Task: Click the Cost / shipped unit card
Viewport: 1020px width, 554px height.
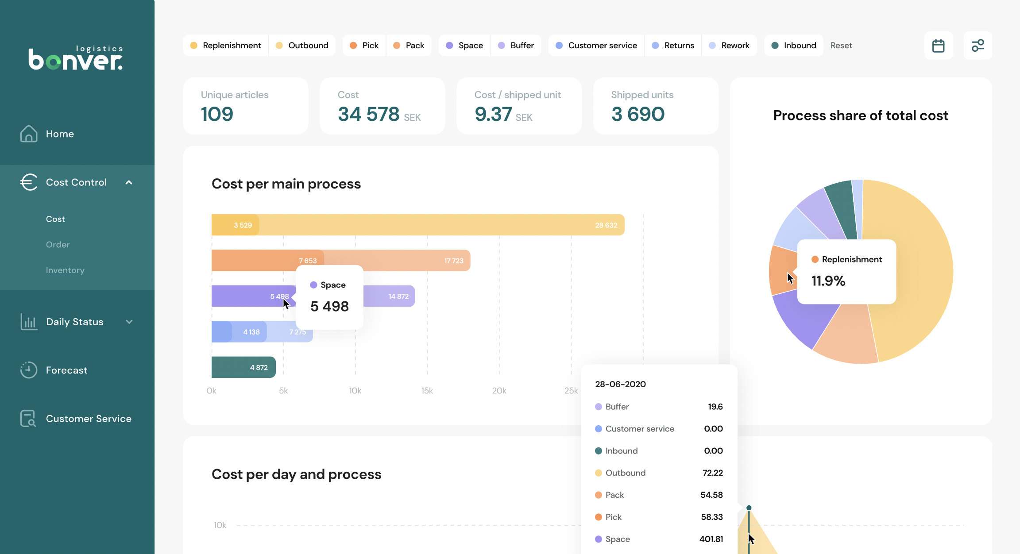Action: pos(519,106)
